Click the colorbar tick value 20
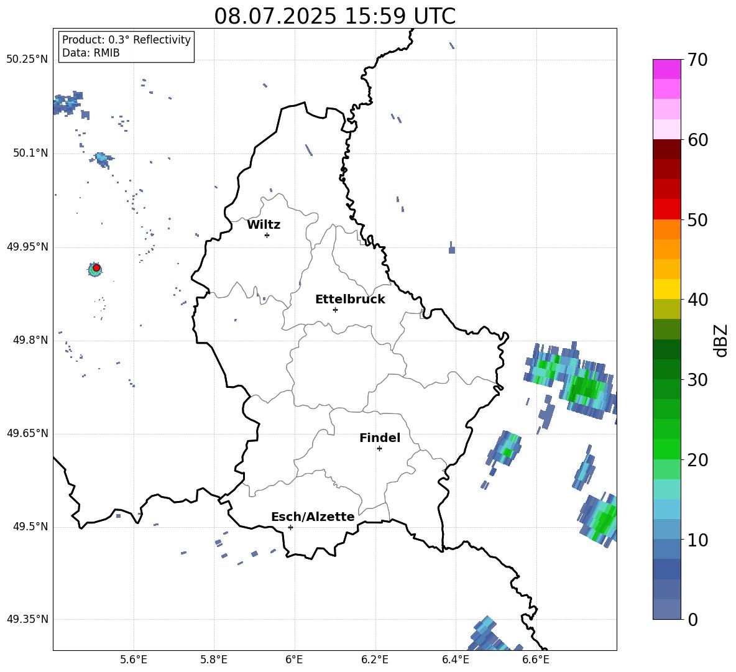 pos(697,460)
